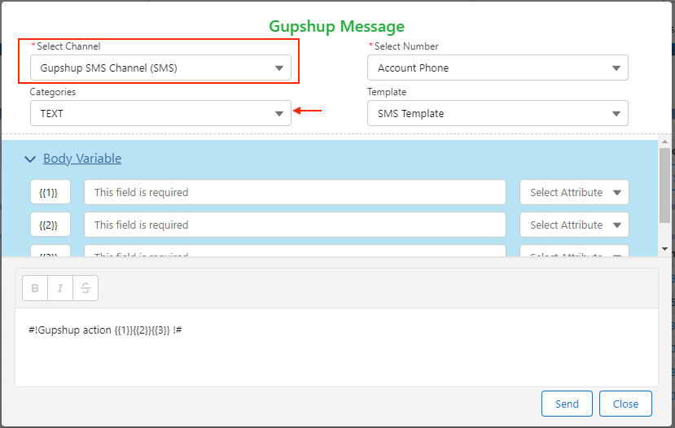This screenshot has height=428, width=675.
Task: Open Select Attribute dropdown for variable {{2}}
Action: pos(574,225)
